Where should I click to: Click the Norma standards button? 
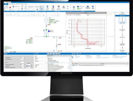click(x=88, y=7)
